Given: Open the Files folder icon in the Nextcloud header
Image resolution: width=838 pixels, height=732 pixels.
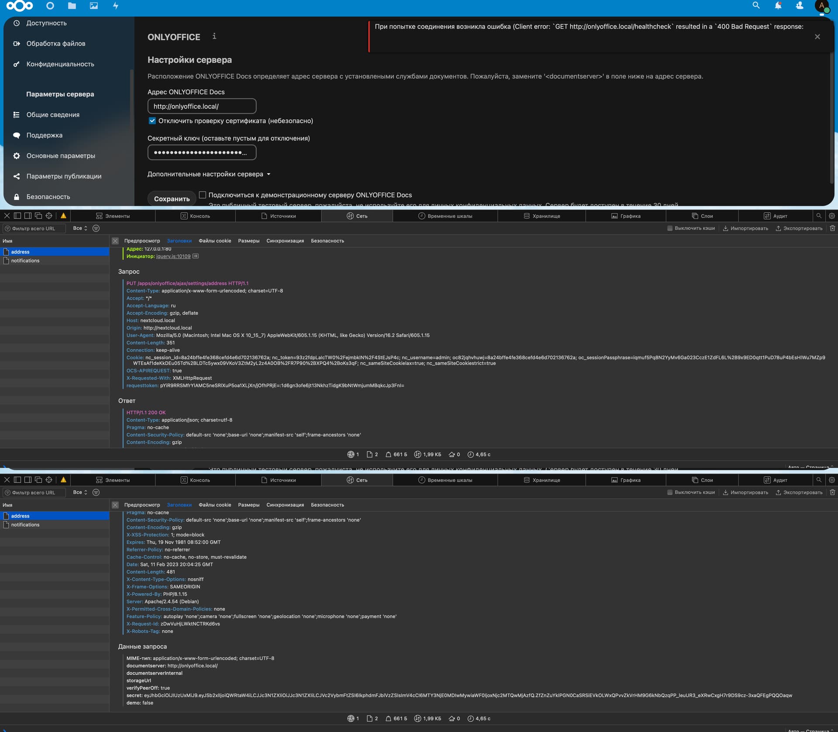Looking at the screenshot, I should pyautogui.click(x=72, y=6).
